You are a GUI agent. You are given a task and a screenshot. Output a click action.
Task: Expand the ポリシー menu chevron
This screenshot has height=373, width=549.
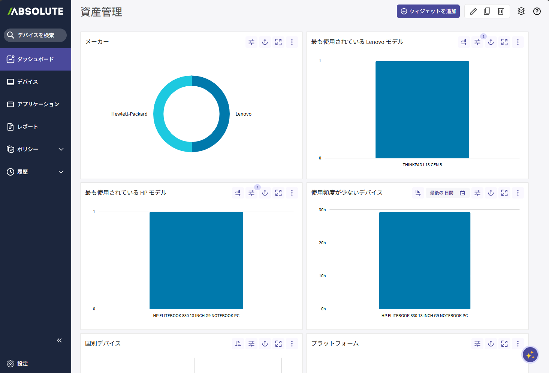point(61,149)
